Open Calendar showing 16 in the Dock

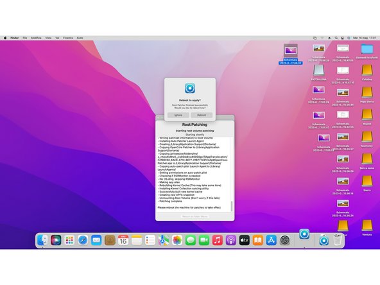[123, 240]
